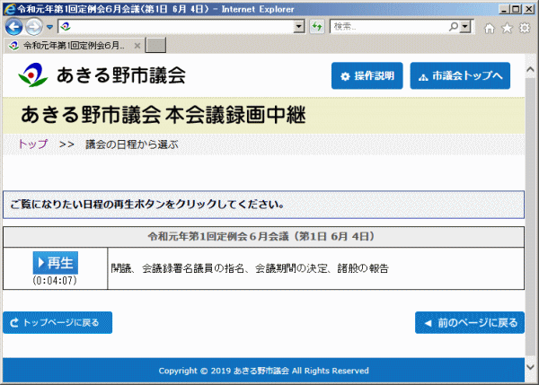Click the refresh page icon
The height and width of the screenshot is (385, 539).
pos(317,26)
